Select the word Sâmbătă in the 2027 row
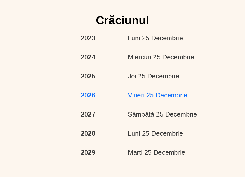Viewport: 245px width, 177px height. (x=141, y=114)
